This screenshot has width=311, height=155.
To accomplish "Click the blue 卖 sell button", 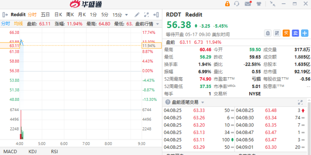I will [295, 33].
